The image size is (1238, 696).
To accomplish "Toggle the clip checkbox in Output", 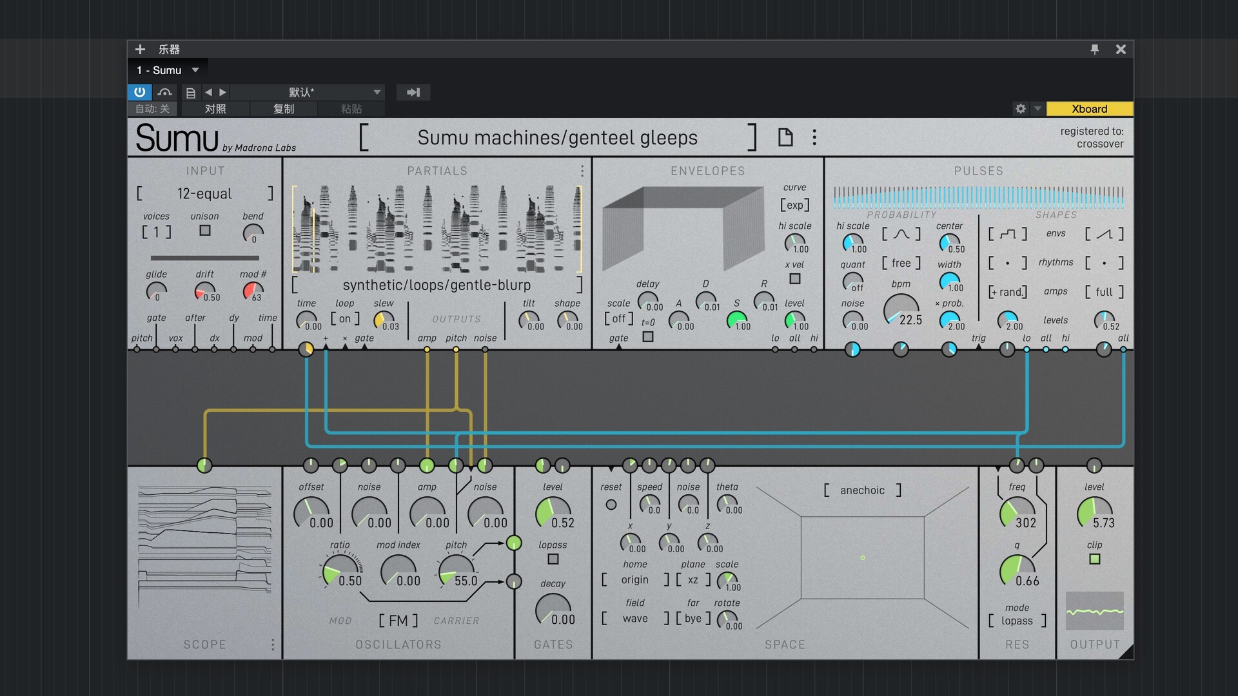I will 1095,559.
